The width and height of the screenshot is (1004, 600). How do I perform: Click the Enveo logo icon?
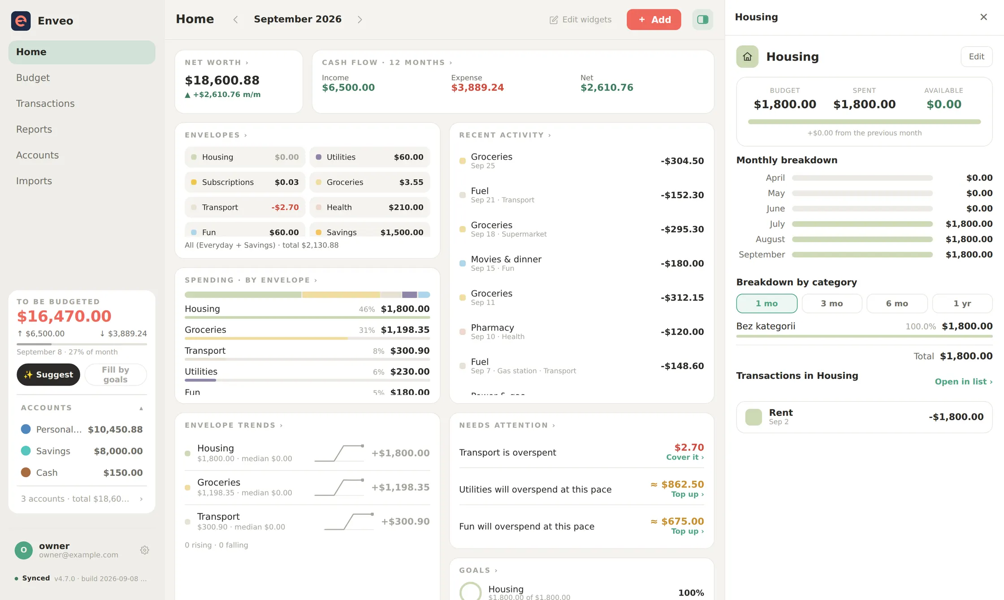click(x=21, y=21)
